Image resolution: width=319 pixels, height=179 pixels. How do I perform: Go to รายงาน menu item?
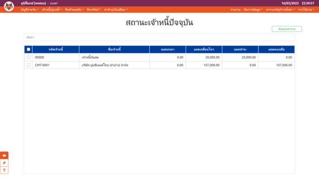[235, 10]
